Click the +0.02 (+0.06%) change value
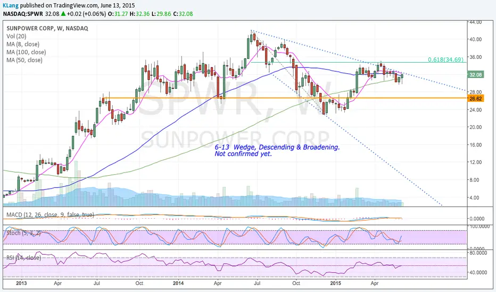The height and width of the screenshot is (292, 496). (x=86, y=14)
